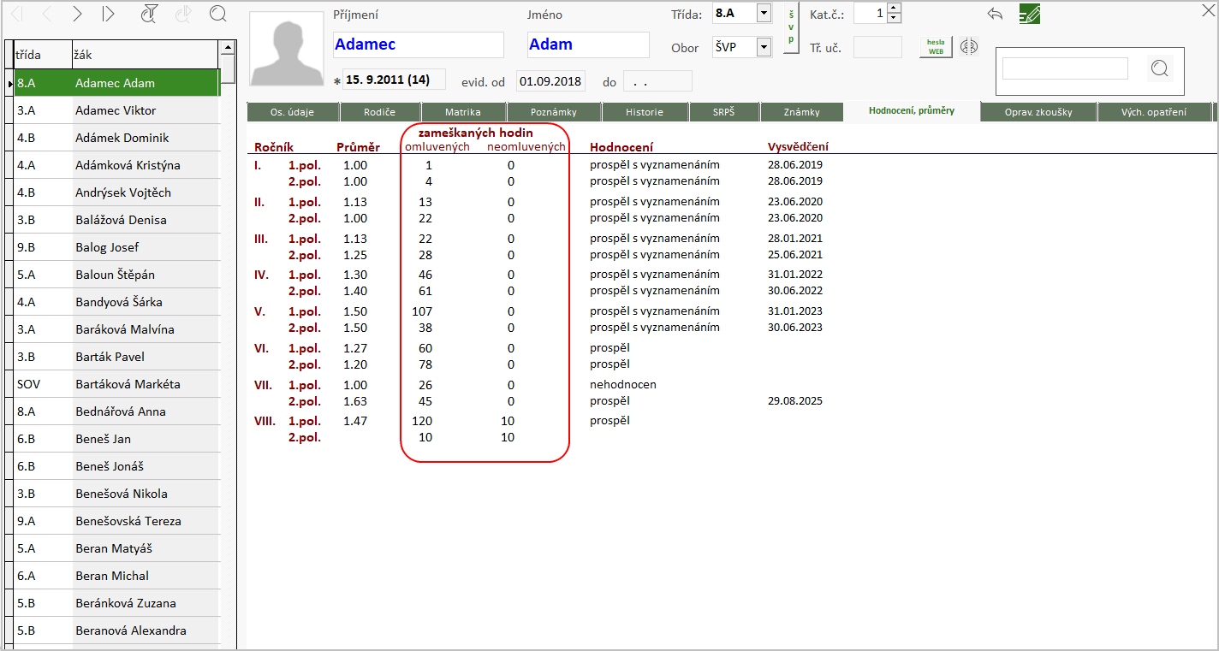
Task: Click the undo back arrow icon
Action: tap(995, 14)
